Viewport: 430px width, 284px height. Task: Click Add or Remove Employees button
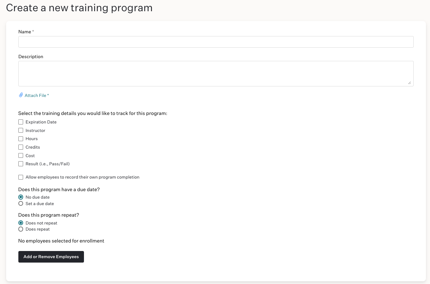[51, 257]
